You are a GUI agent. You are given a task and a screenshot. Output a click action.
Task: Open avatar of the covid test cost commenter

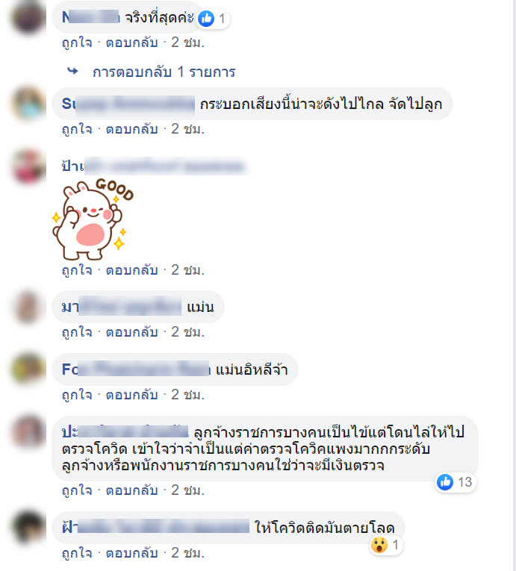pyautogui.click(x=28, y=432)
